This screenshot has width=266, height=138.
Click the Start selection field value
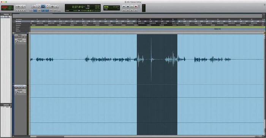[97, 6]
